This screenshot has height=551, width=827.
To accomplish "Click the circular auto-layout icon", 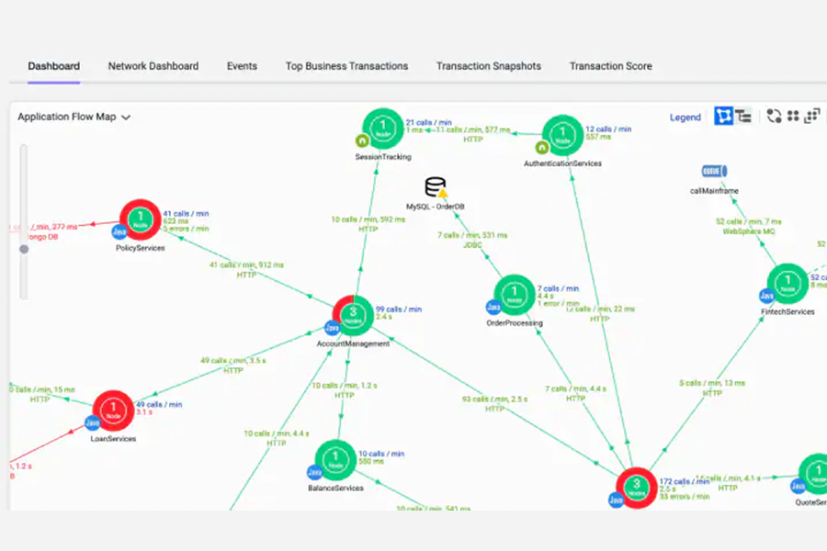I will (774, 117).
